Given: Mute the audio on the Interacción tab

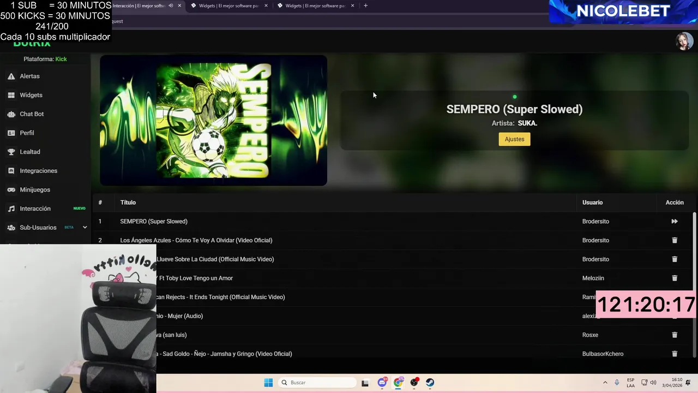Looking at the screenshot, I should tap(171, 5).
